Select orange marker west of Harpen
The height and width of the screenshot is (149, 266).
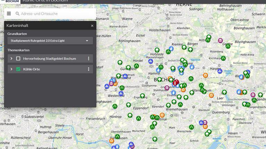pyautogui.click(x=205, y=75)
